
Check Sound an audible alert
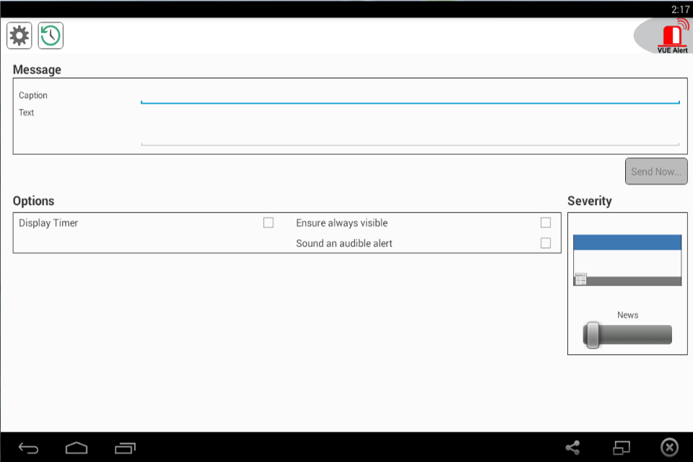(546, 243)
